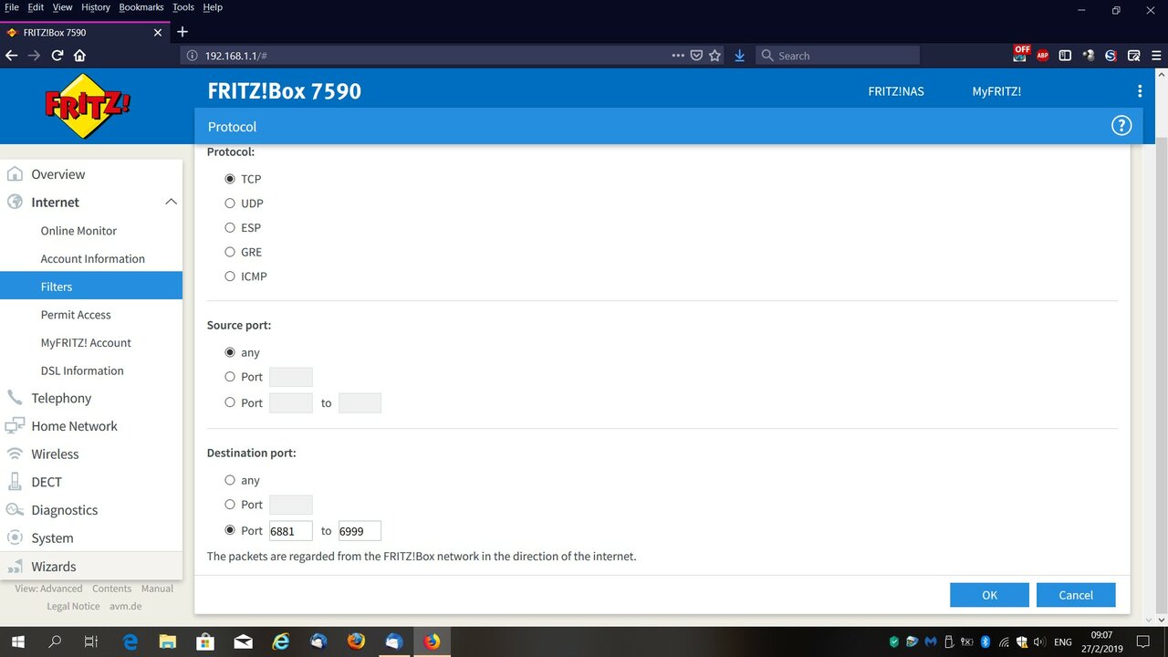1168x657 pixels.
Task: Select the TCP protocol
Action: 230,179
